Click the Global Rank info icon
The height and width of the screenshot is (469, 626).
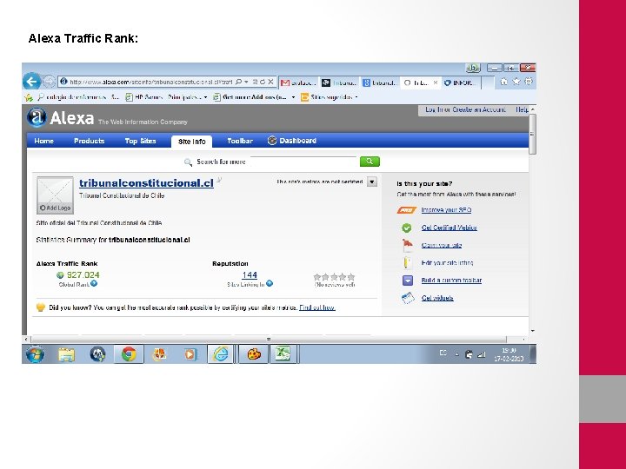click(94, 283)
